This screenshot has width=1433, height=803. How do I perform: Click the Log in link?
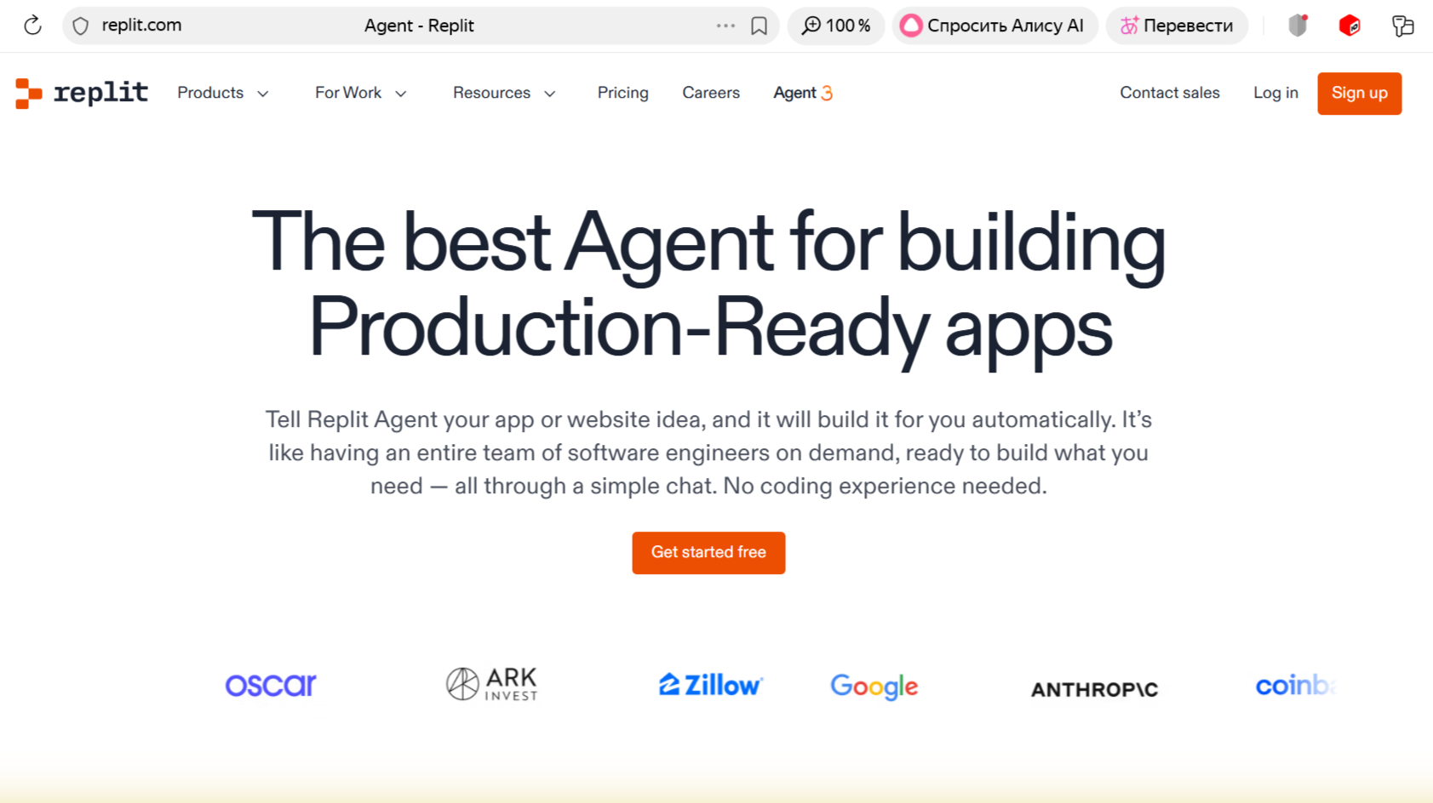point(1275,93)
